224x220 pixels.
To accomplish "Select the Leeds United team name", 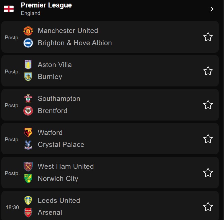I will pyautogui.click(x=59, y=200).
